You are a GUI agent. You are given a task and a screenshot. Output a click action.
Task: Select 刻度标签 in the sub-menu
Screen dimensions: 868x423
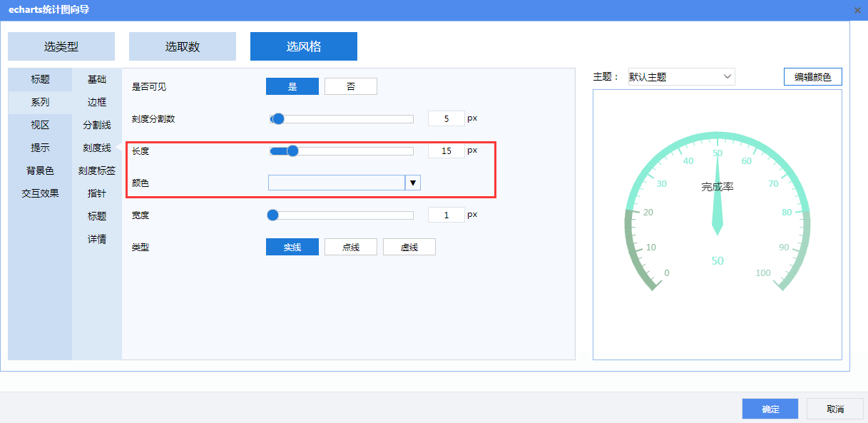pos(97,170)
